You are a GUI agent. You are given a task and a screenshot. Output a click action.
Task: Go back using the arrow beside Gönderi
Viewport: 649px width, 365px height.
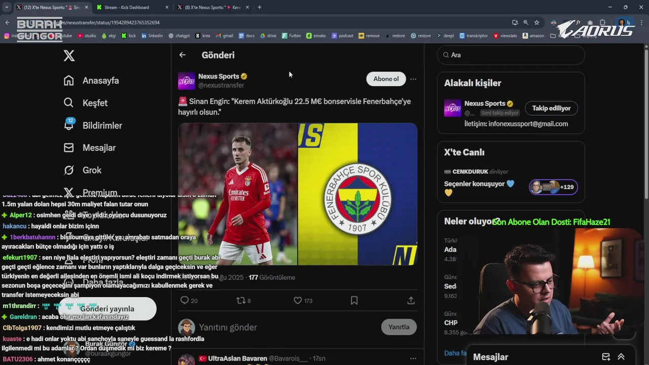183,55
